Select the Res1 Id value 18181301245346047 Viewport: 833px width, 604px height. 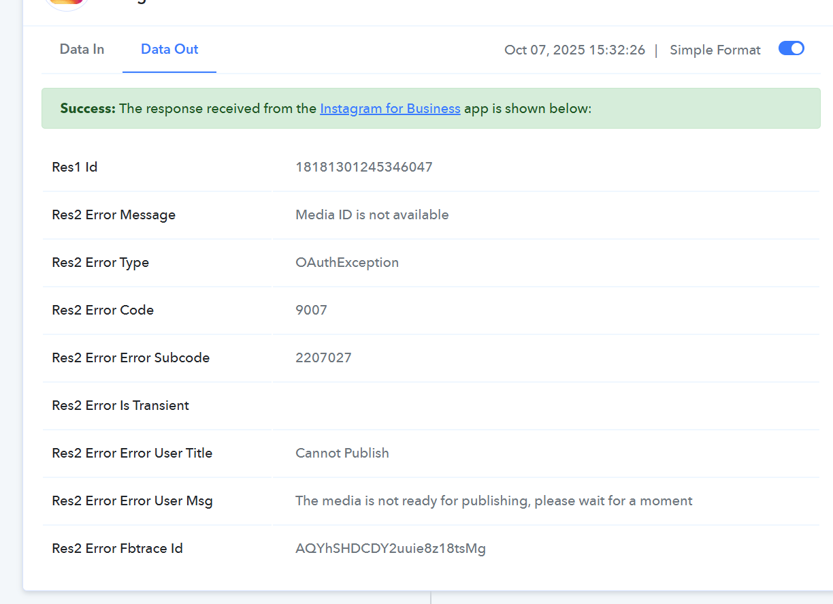point(363,168)
